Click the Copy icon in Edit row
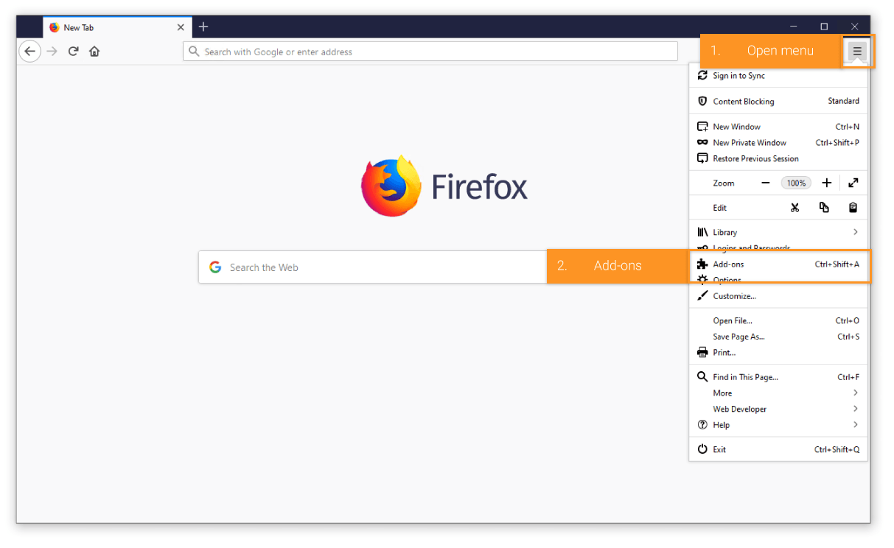Viewport: 894px width, 548px height. [824, 208]
